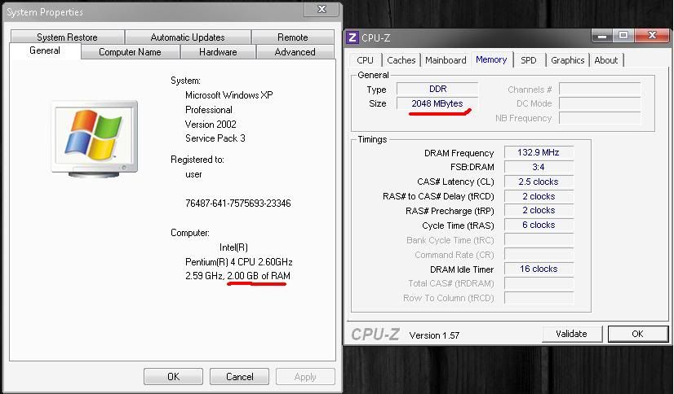Screen dimensions: 674x394
Task: Minimize the CPU-Z window
Action: coord(602,36)
